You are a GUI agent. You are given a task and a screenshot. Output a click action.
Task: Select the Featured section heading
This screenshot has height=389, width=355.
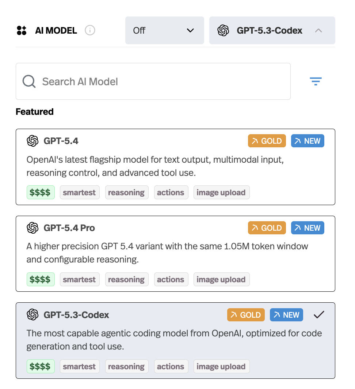34,112
